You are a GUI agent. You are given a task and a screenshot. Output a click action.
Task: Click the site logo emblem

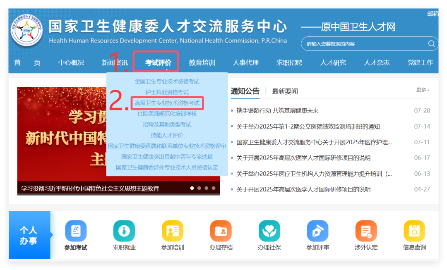[x=26, y=30]
